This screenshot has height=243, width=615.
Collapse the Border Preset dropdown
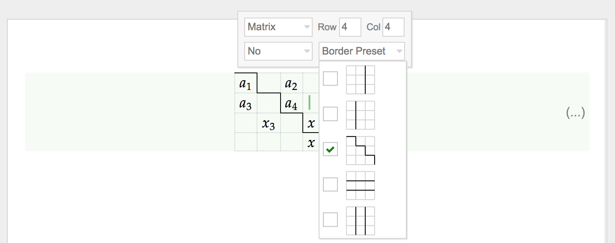click(362, 51)
